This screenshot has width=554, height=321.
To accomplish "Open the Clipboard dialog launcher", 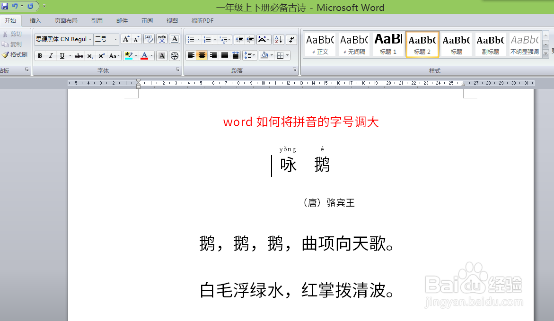I will click(26, 70).
